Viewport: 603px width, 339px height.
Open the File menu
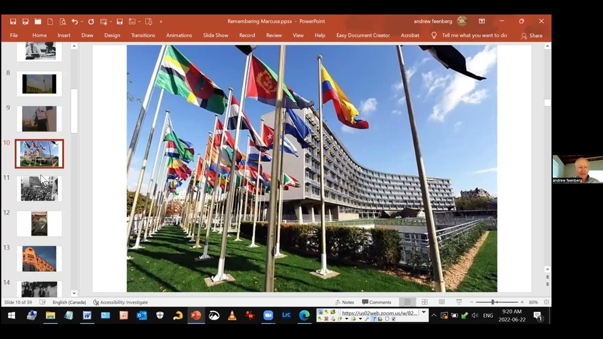point(14,35)
